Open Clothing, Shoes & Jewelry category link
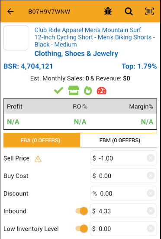 [76, 53]
